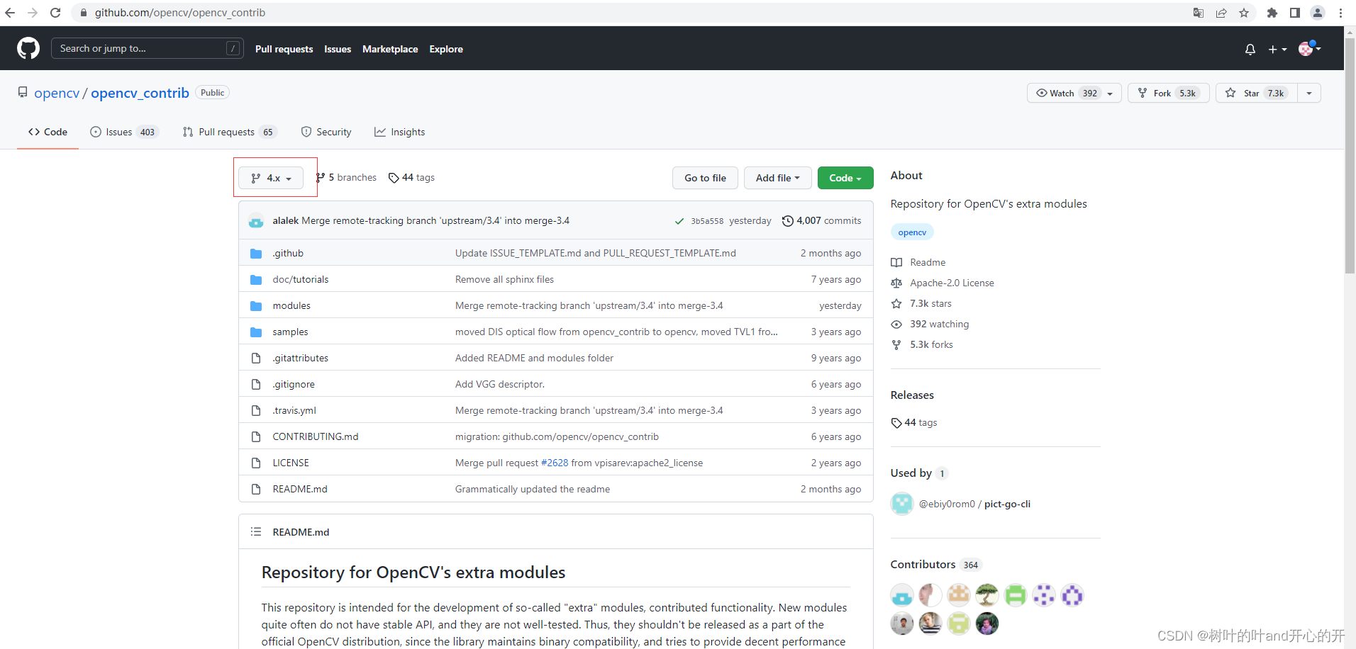Open the .github folder
This screenshot has width=1356, height=649.
[x=288, y=253]
